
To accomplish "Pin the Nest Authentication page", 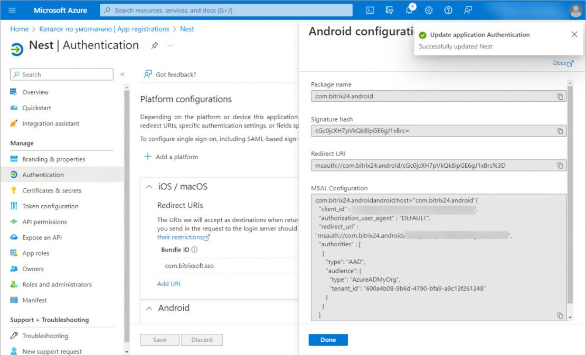I will coord(154,45).
